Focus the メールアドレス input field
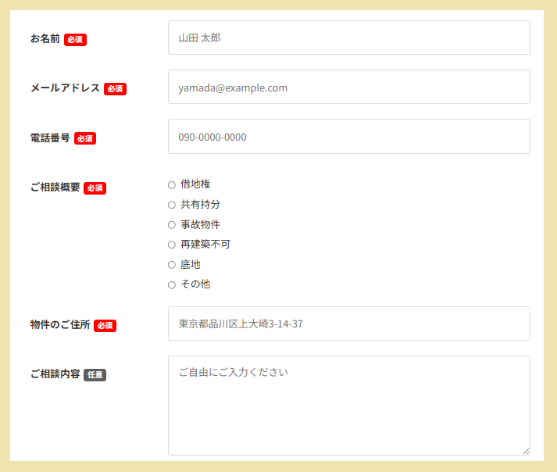This screenshot has height=472, width=557. pyautogui.click(x=348, y=87)
